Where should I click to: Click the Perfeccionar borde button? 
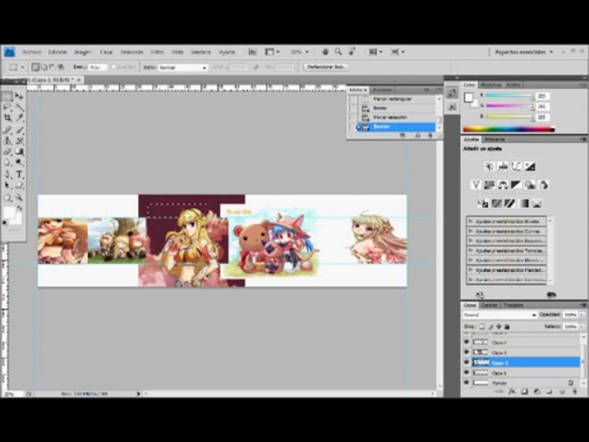325,67
